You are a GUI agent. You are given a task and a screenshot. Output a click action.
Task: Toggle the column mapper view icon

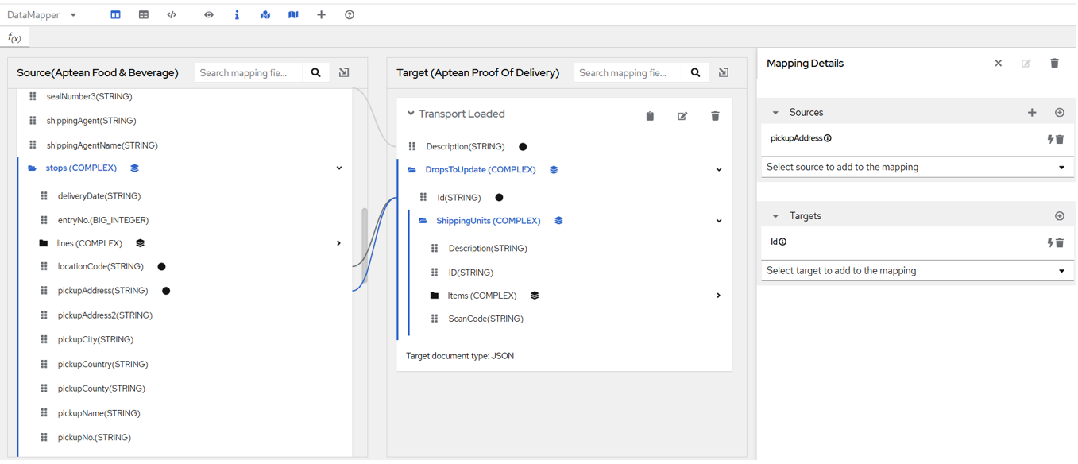115,15
